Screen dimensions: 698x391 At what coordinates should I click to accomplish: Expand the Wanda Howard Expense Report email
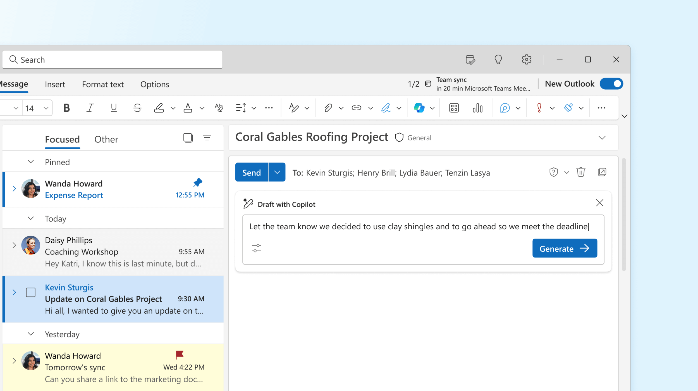click(14, 189)
